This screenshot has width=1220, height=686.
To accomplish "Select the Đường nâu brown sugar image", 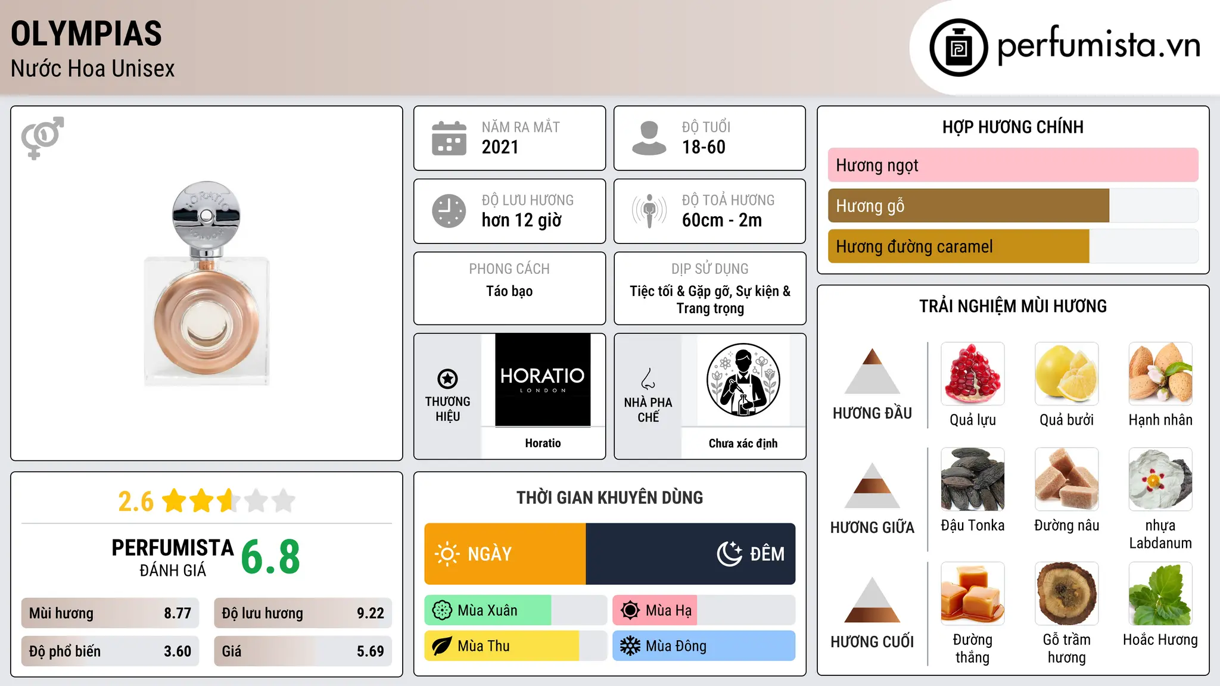I will point(1066,479).
